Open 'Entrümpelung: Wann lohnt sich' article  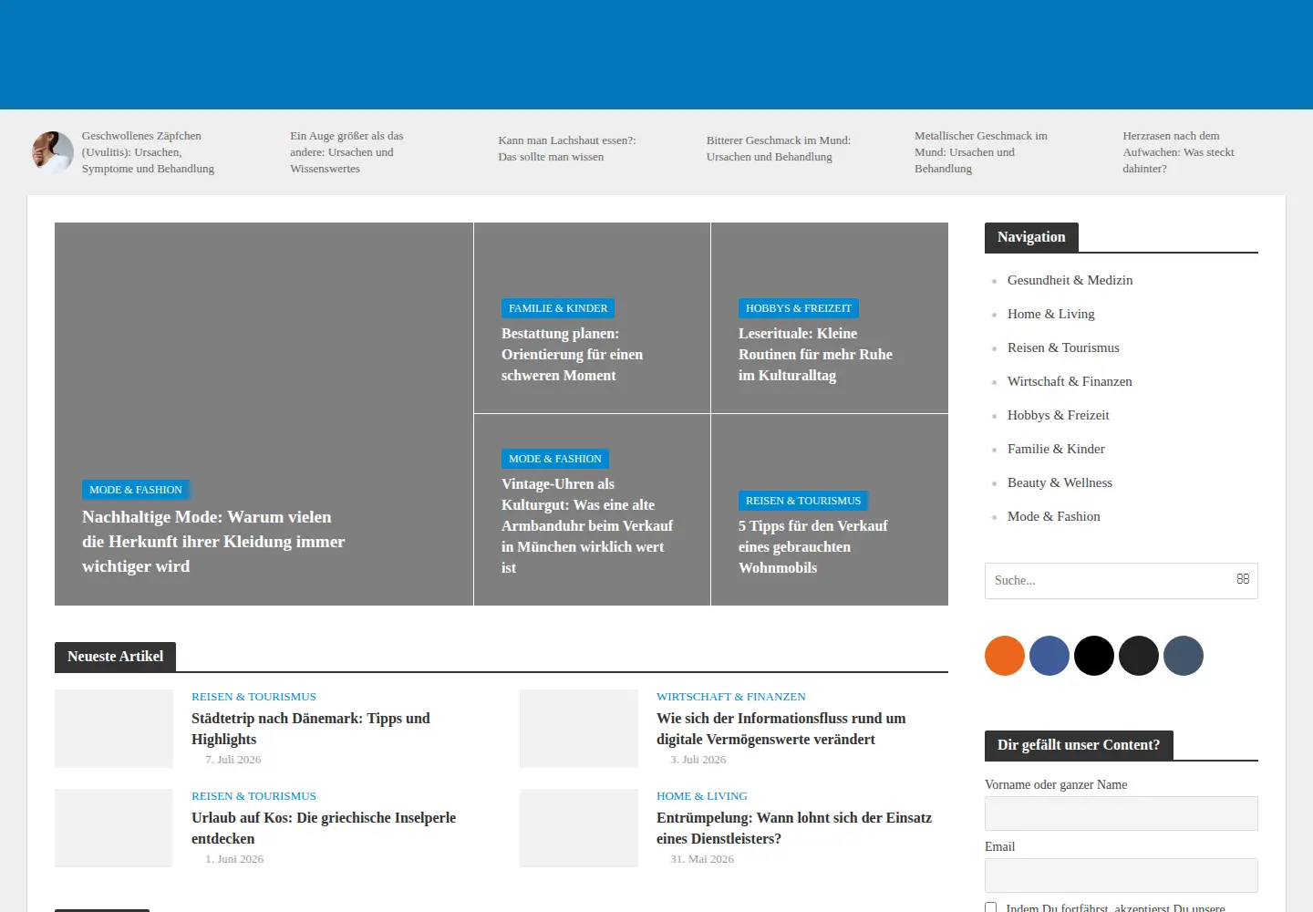point(794,828)
